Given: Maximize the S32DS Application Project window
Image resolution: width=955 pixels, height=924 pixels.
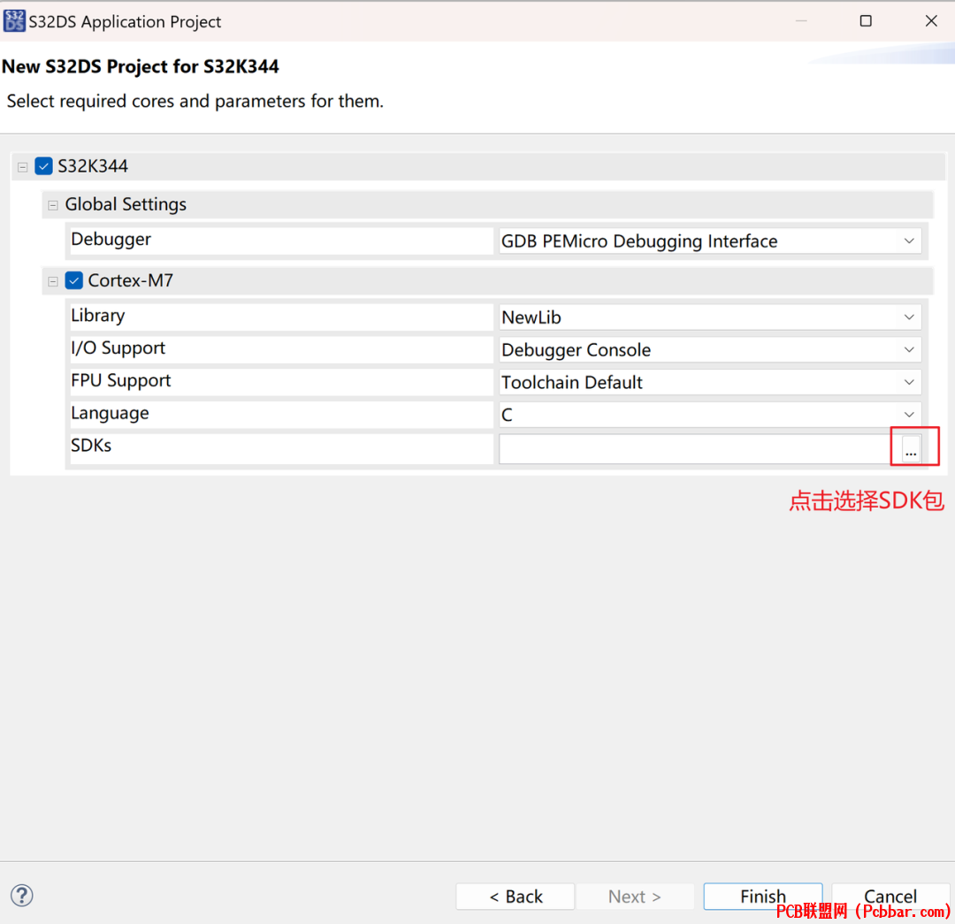Looking at the screenshot, I should (x=866, y=20).
